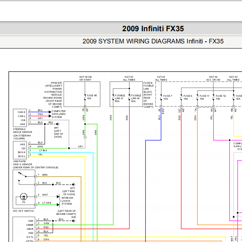Viewport: 242px width, 242px height.
Task: Click the "COMPUTER DATA LINES SYSTEM" reference near CAN wires
Action: click(x=59, y=114)
